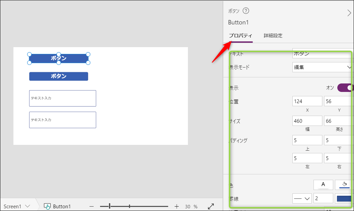Select the second ボタン on canvas

pos(59,76)
